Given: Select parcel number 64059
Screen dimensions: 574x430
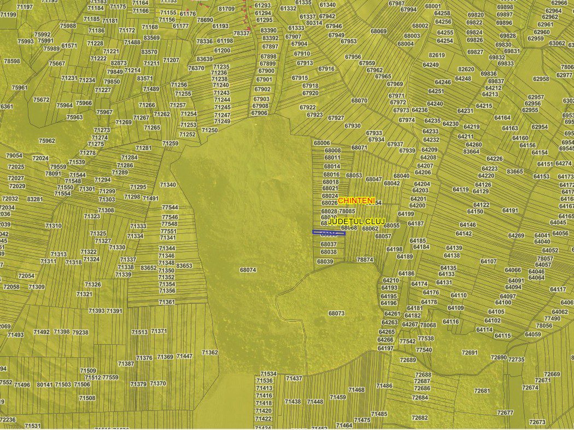Looking at the screenshot, I should point(533,334).
